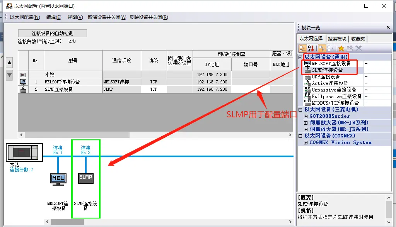The image size is (396, 227).
Task: Switch to the 以太网选择 tab
Action: 311,39
